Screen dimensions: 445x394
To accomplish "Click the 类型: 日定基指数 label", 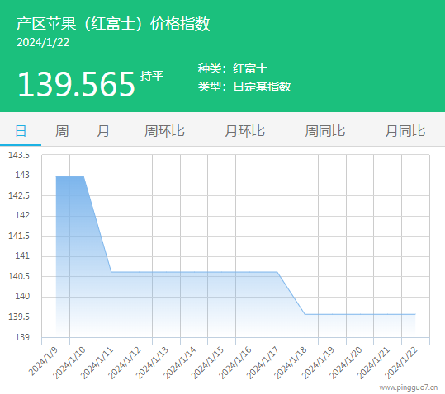I will tap(244, 87).
